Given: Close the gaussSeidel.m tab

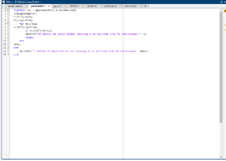Looking at the screenshot, I should (x=49, y=6).
